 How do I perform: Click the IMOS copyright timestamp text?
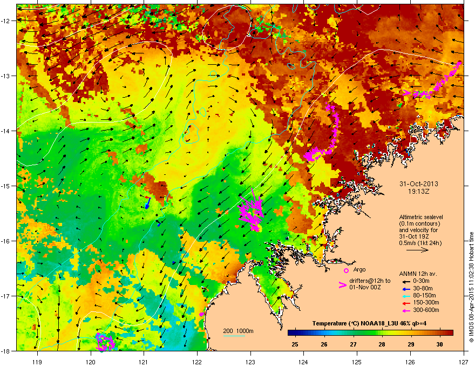pyautogui.click(x=471, y=287)
